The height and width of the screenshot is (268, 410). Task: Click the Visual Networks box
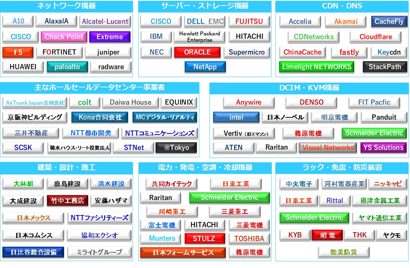[328, 148]
